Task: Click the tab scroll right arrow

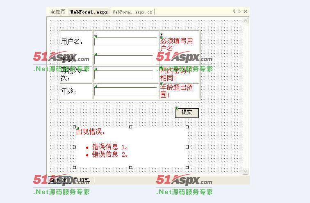Action: [x=239, y=11]
